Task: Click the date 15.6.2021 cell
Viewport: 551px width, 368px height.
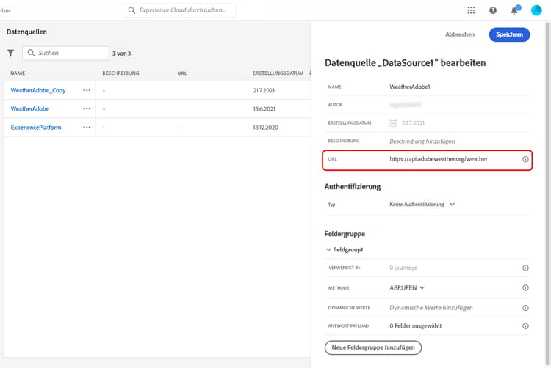Action: click(x=264, y=109)
